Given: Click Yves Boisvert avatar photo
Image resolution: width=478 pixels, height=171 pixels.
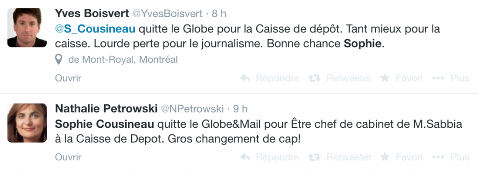Looking at the screenshot, I should tap(27, 27).
